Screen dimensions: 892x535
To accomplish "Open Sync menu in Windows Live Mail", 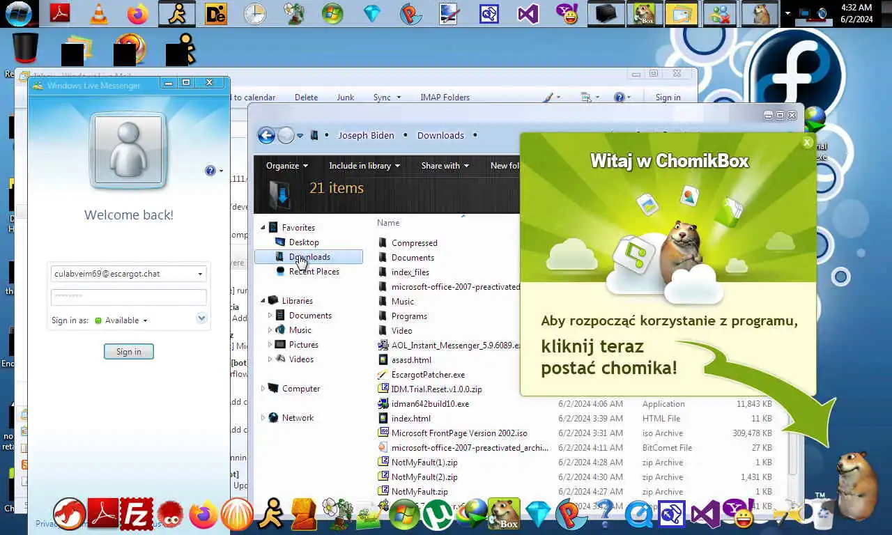I will pyautogui.click(x=387, y=98).
